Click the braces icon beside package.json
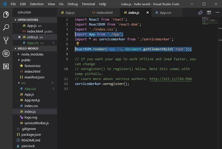This screenshot has width=222, height=149. (18, 135)
